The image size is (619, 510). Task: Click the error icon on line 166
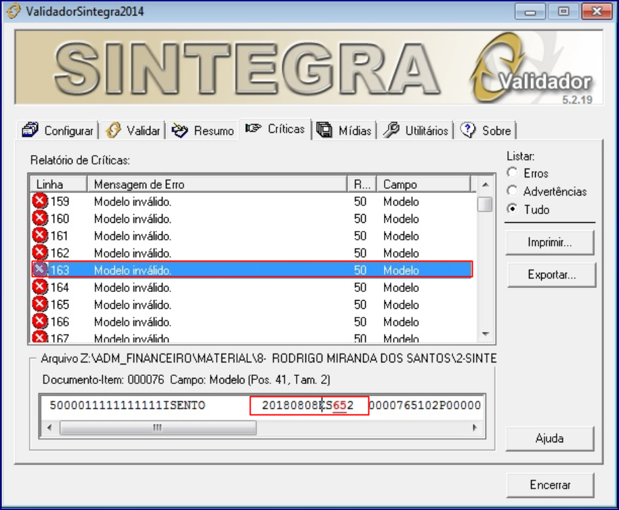click(40, 321)
